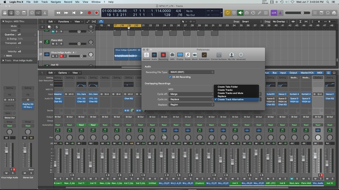Open the tracks area Functions menu
Viewport: 339px width, 190px height.
65,22
